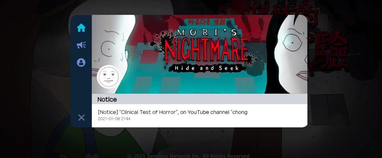
Task: Click the red NIGHTMARE logo text
Action: pos(205,50)
